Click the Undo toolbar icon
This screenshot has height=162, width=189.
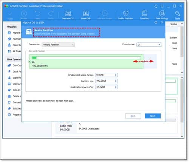(x=37, y=13)
